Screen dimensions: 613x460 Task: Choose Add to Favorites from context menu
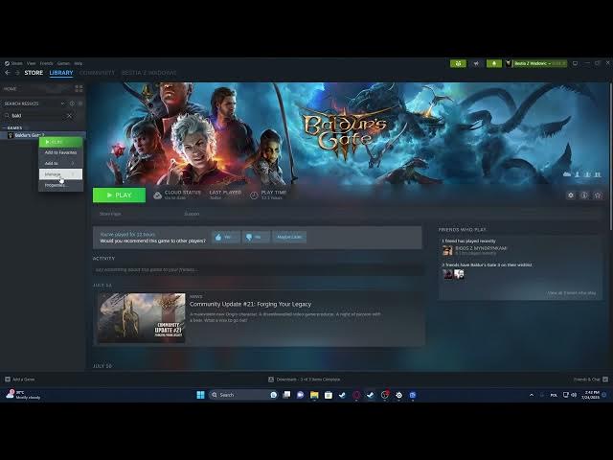click(60, 152)
